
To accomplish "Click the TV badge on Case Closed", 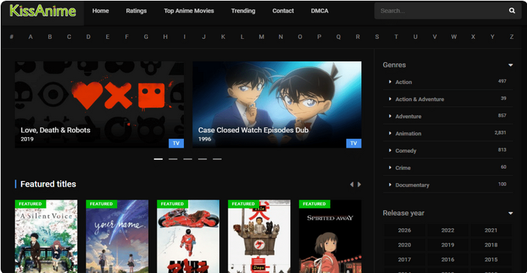I will coord(353,143).
